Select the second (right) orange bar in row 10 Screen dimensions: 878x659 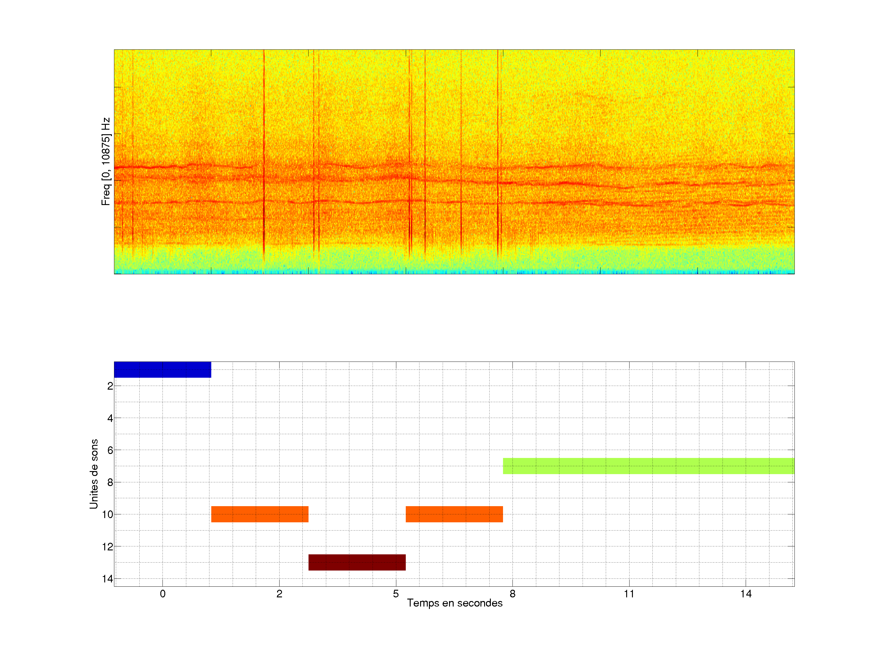coord(454,514)
